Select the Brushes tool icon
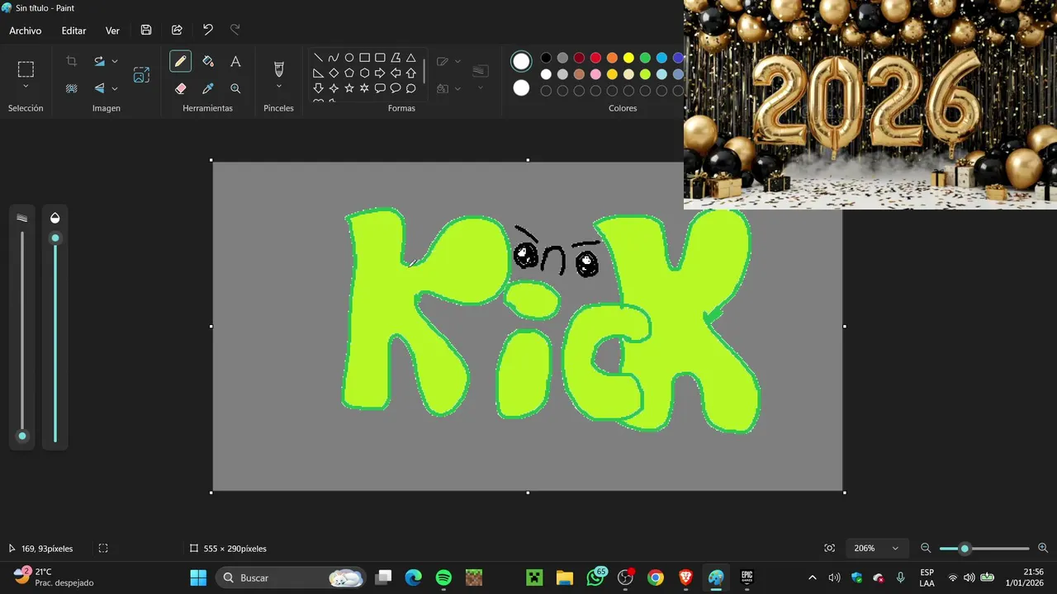 [x=278, y=69]
